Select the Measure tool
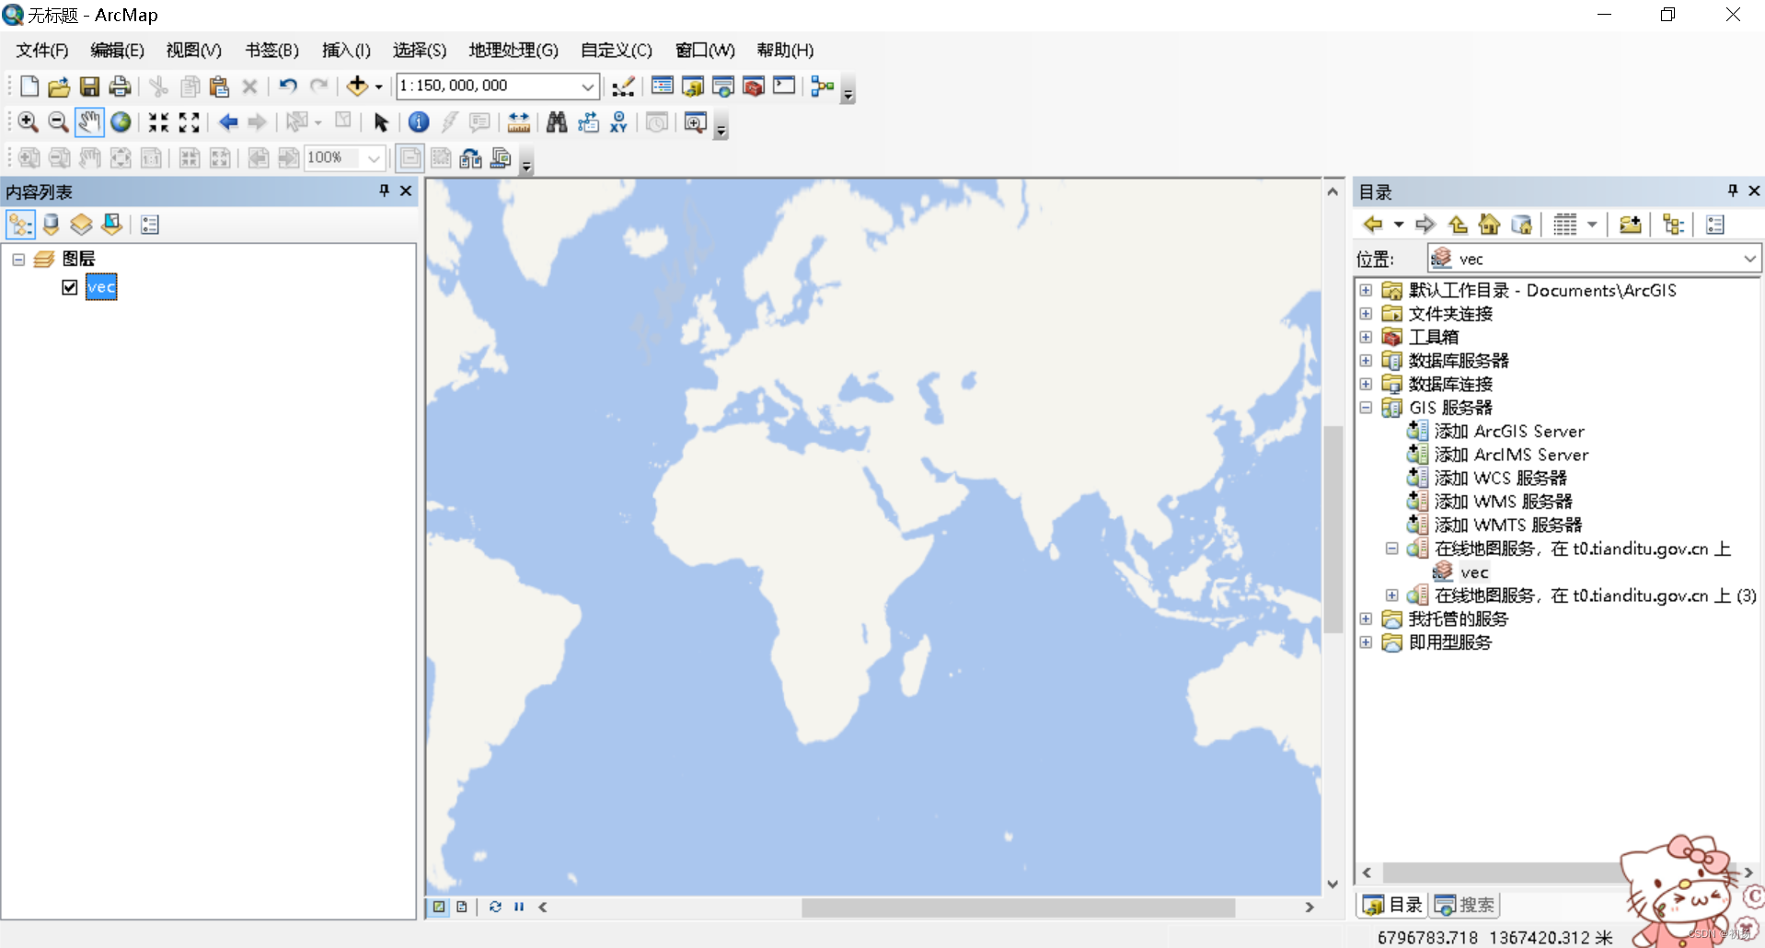The width and height of the screenshot is (1765, 948). pos(518,121)
